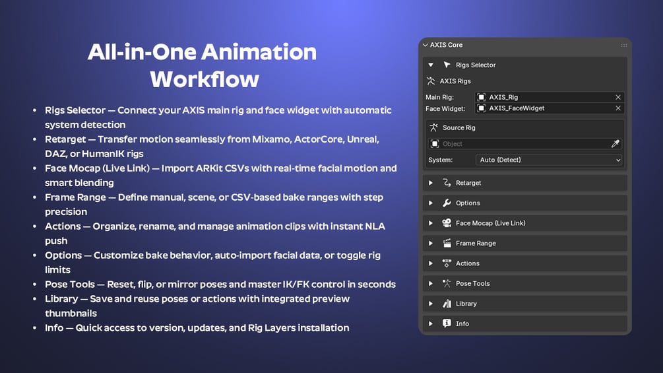Expand the Retarget section triangle
The height and width of the screenshot is (373, 663).
pyautogui.click(x=430, y=183)
